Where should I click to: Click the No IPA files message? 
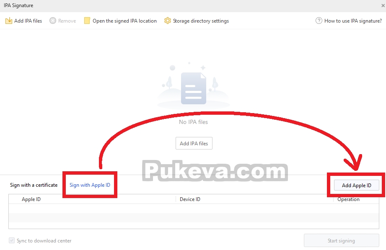(x=194, y=122)
